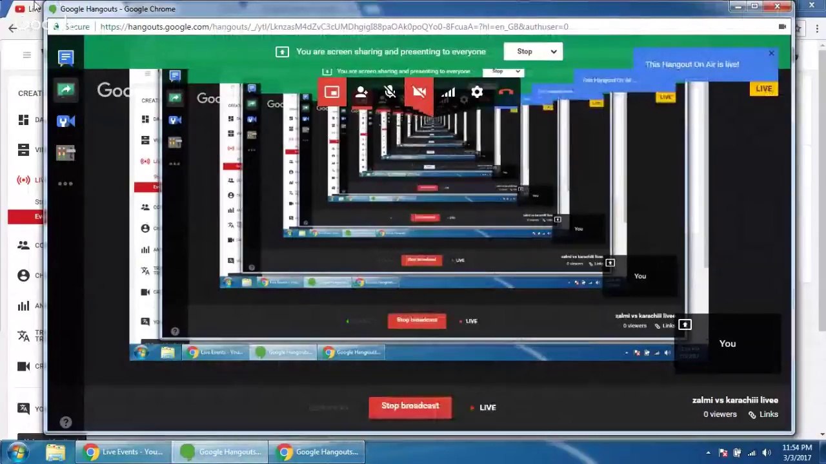Click the 'zalmi vs karachiii livee' title
The width and height of the screenshot is (826, 464).
point(735,400)
